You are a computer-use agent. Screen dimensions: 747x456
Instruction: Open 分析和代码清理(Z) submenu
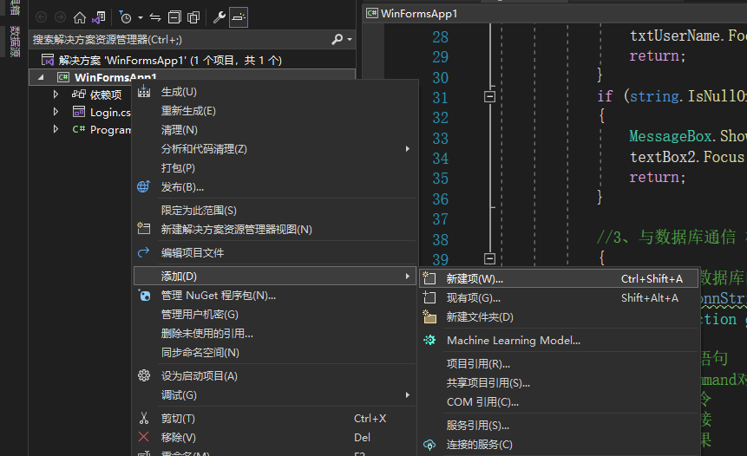[274, 149]
